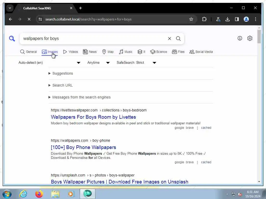Viewport: 266px width, 199px height.
Task: Click the page vertical scrollbar thumb
Action: 259,36
